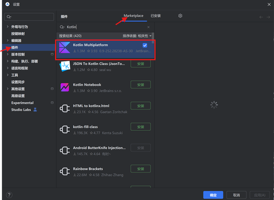
Task: Focus the plugin search field containing Kotlin
Action: tap(105, 27)
